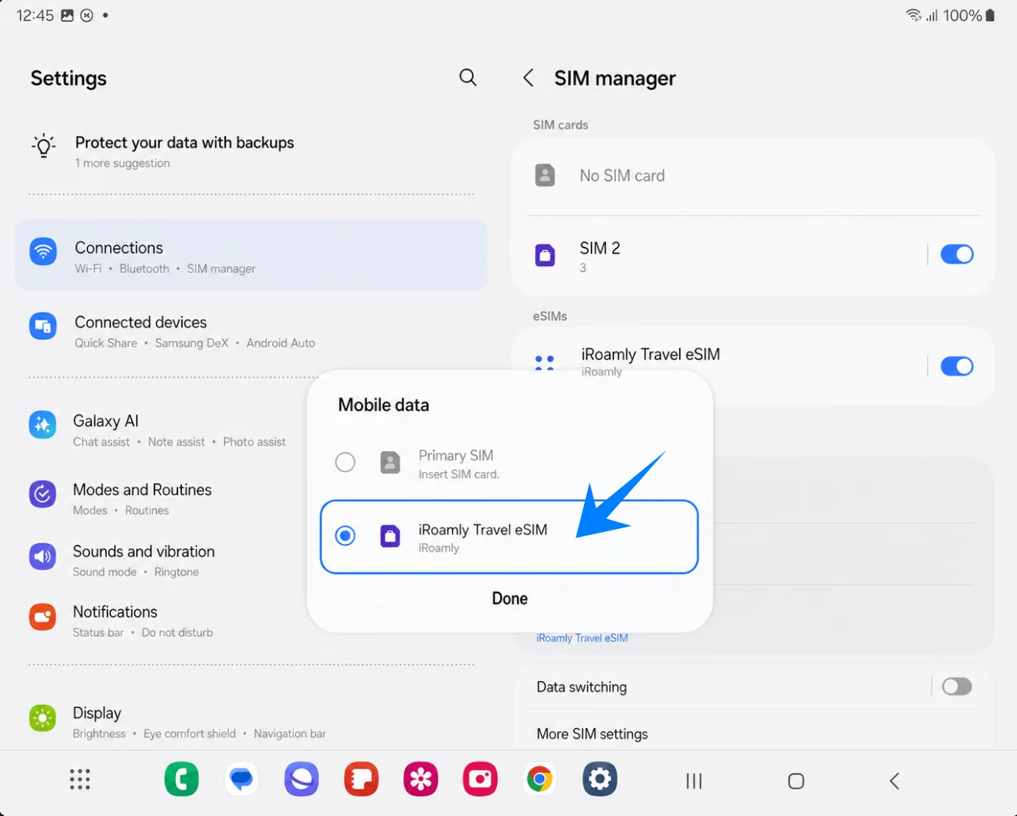Tap the SIM manager title
Image resolution: width=1017 pixels, height=816 pixels.
[x=615, y=79]
